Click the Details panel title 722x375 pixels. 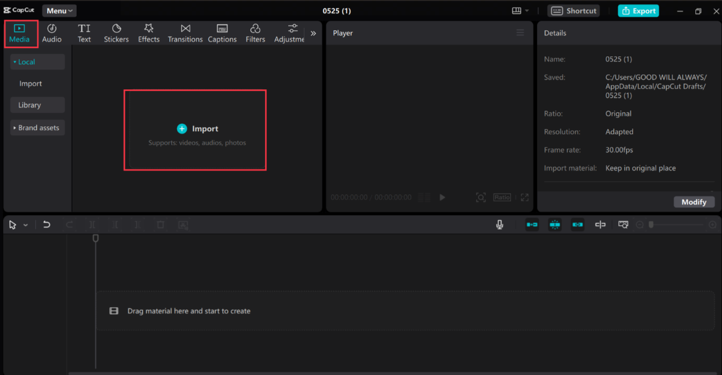coord(555,33)
